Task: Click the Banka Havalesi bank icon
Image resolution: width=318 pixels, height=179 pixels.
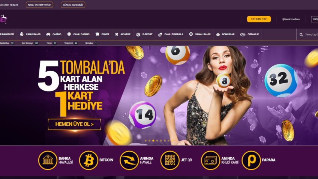Action: [48, 160]
